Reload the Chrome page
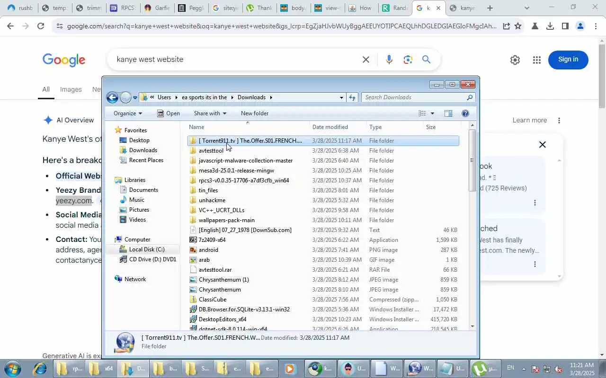Screen dimensions: 606x378 tap(41, 26)
